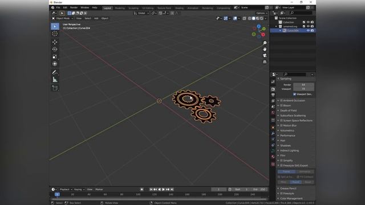
Task: Hide Curve.004 with its eye icon
Action: [308, 30]
